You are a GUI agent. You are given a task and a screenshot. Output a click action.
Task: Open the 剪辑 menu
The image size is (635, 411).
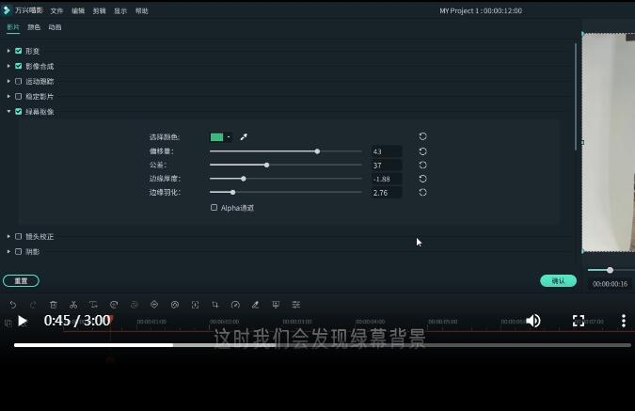pos(99,11)
